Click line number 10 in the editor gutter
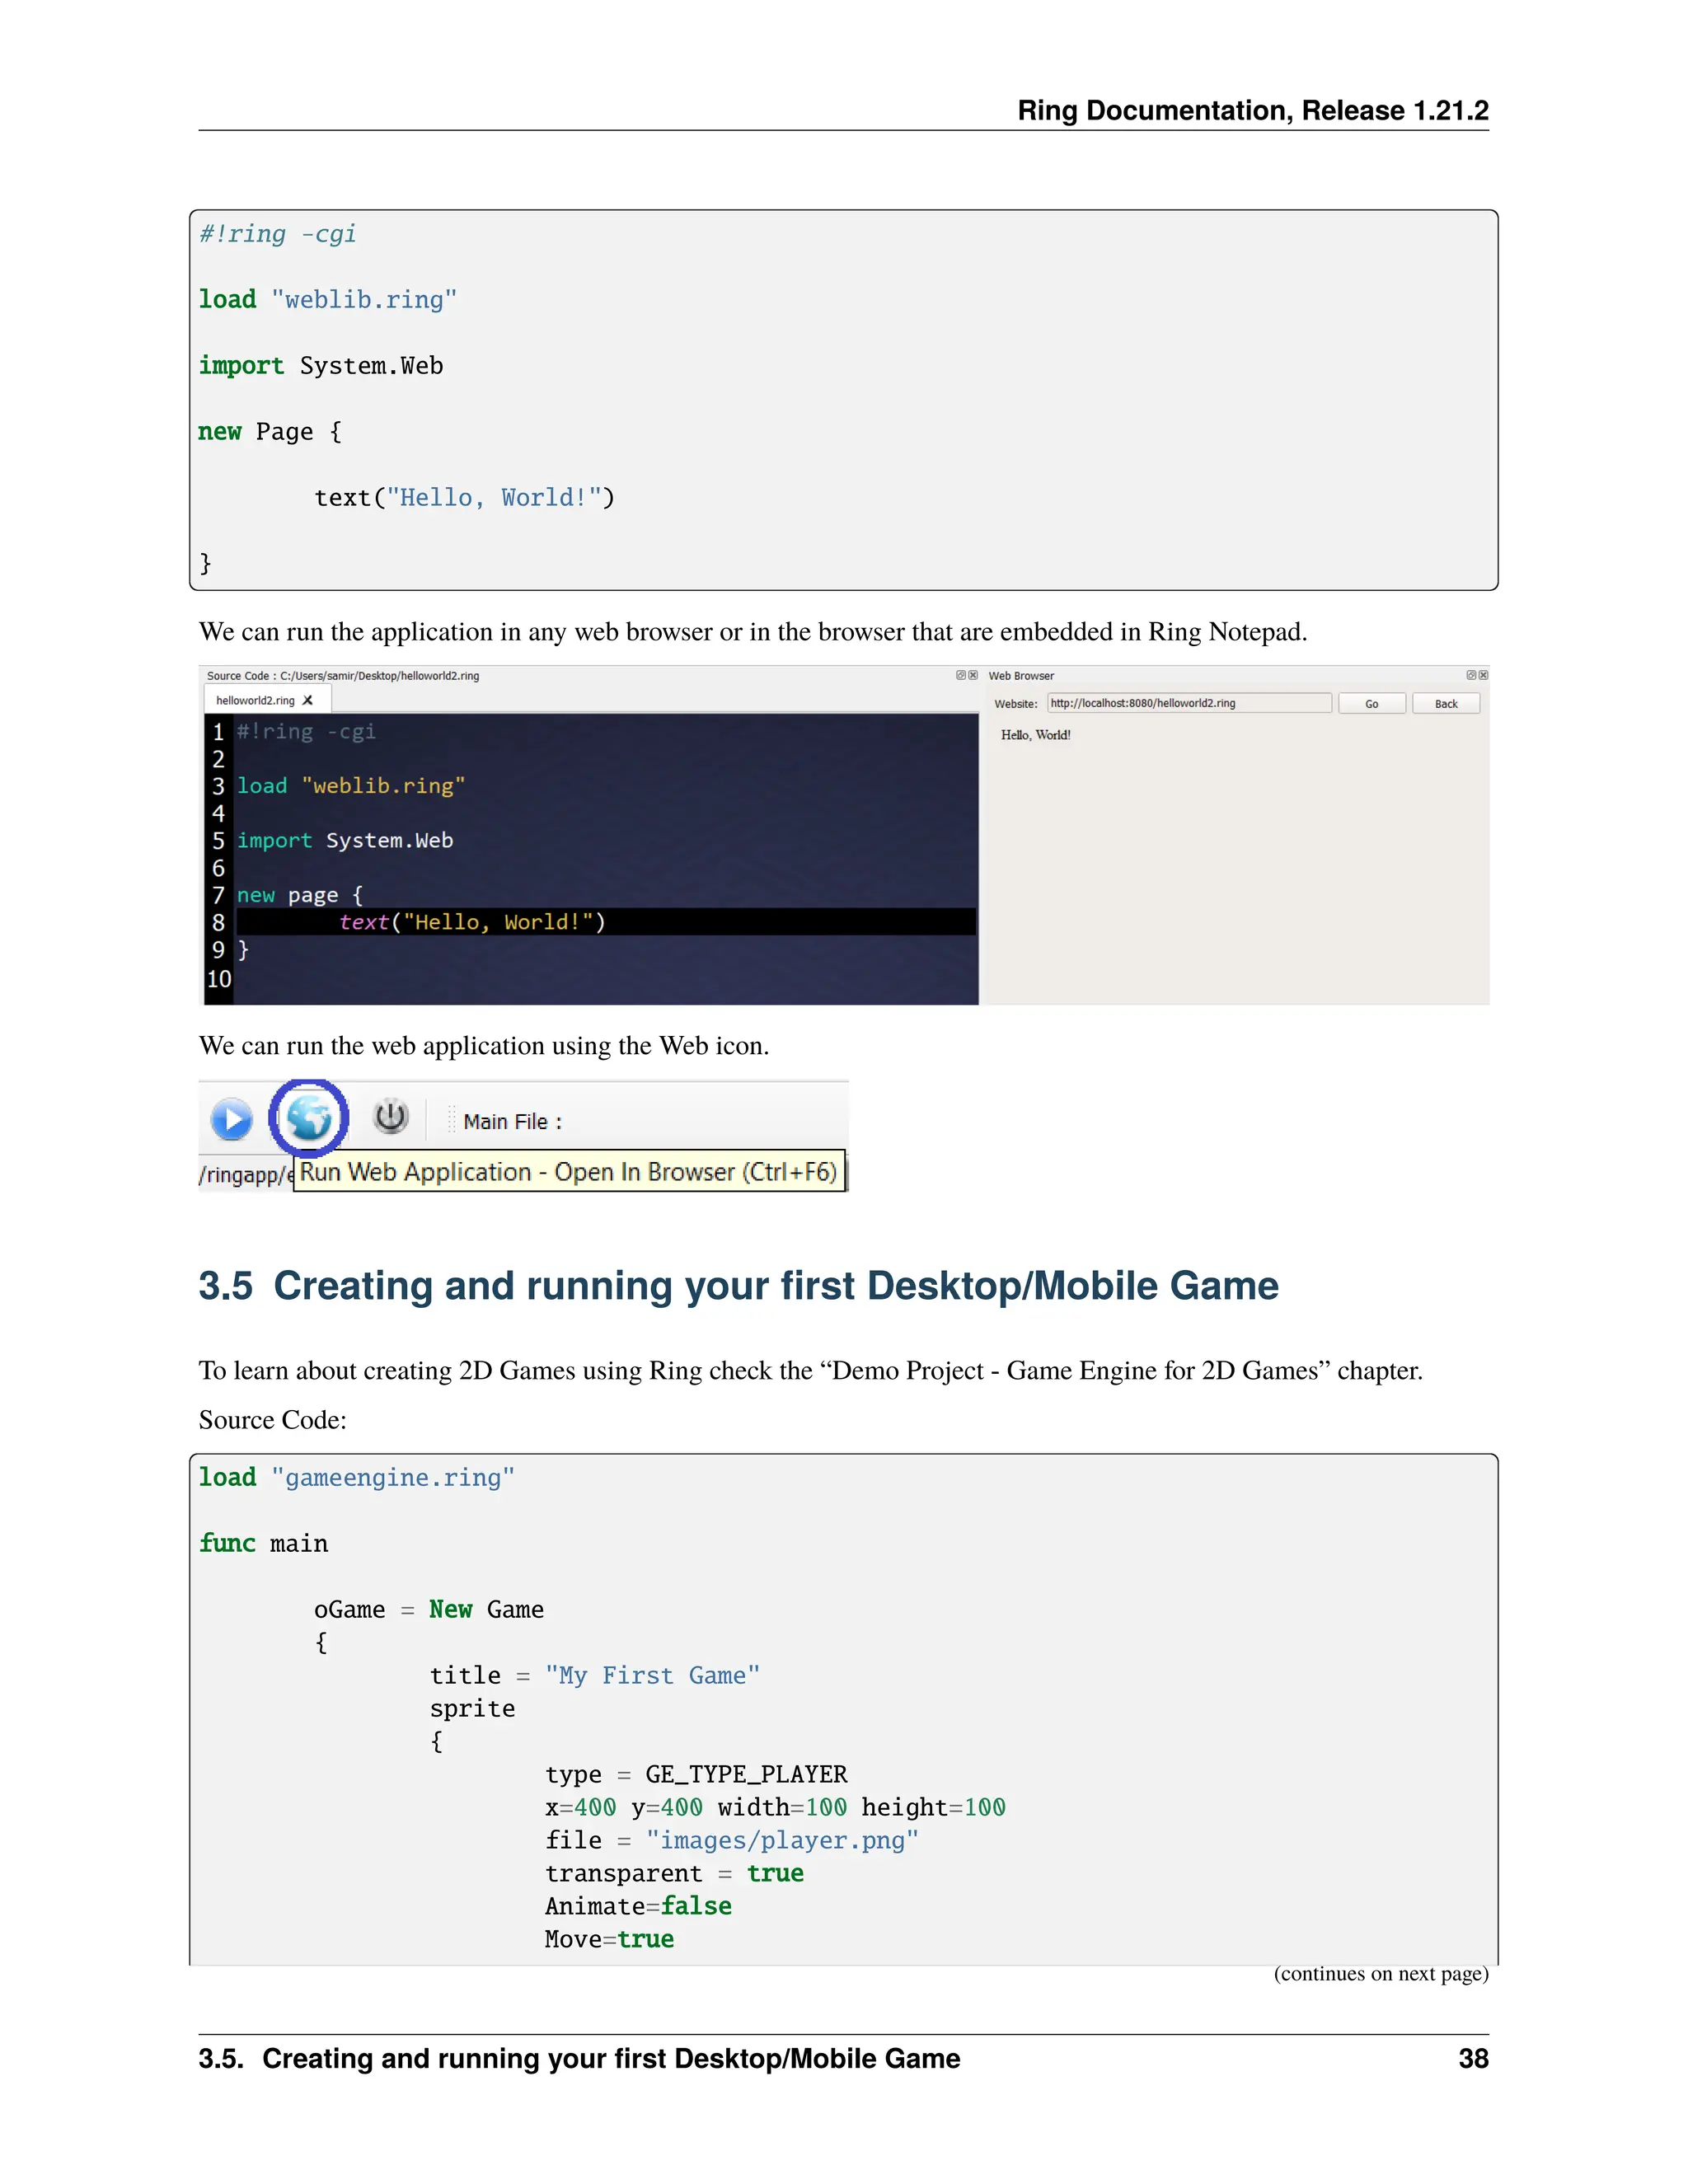Viewport: 1688px width, 2184px height. coord(219,979)
